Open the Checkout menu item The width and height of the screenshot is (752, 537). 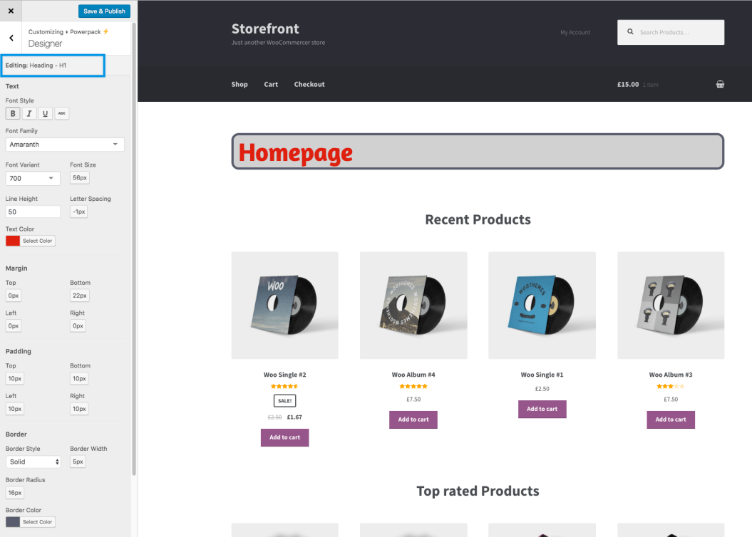[309, 84]
